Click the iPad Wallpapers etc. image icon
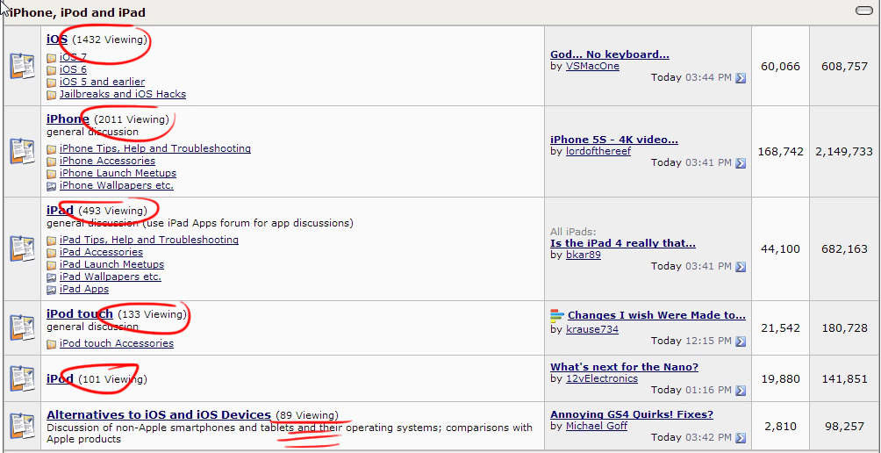 pyautogui.click(x=51, y=277)
